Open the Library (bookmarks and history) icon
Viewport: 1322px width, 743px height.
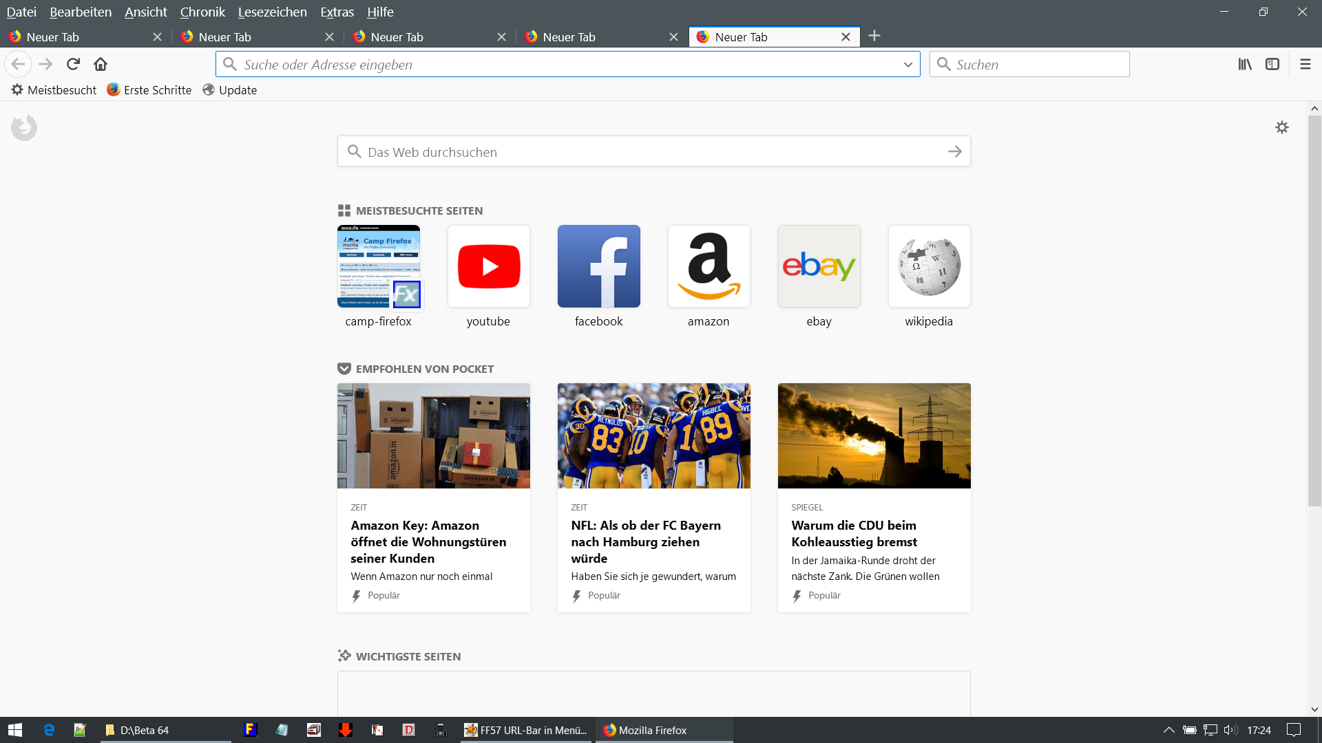point(1245,64)
